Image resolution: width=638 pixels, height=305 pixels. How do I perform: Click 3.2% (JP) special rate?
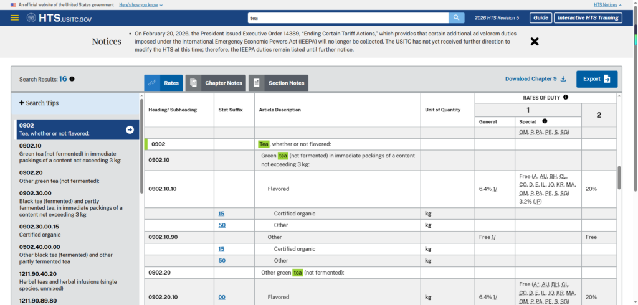[x=531, y=201]
